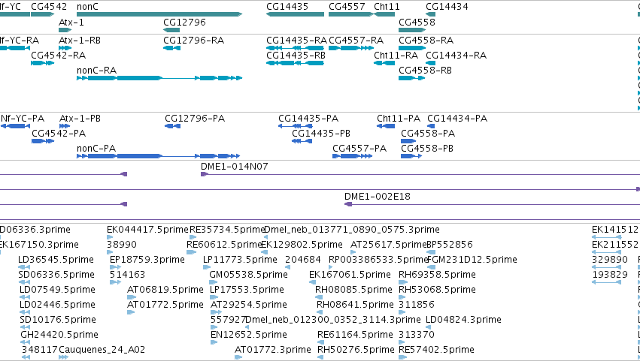
Task: Click EST EK044417.5prime
Action: [147, 230]
